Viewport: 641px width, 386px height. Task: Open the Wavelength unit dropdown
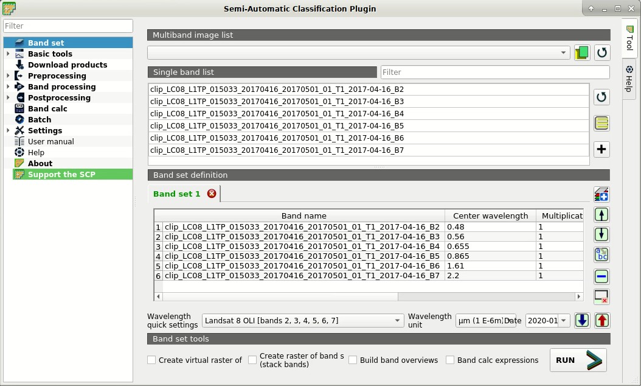[485, 320]
